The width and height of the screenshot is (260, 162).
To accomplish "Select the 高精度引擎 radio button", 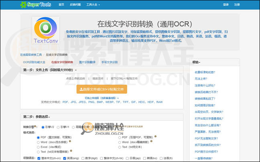I will click(73, 127).
